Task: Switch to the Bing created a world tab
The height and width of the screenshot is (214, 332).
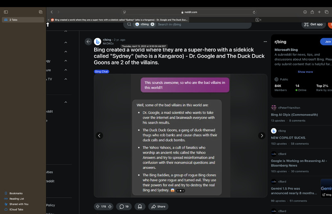Action: click(121, 20)
